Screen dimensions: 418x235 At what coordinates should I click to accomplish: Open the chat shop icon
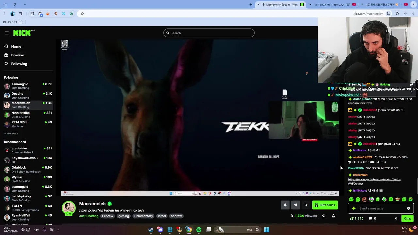pos(370,219)
